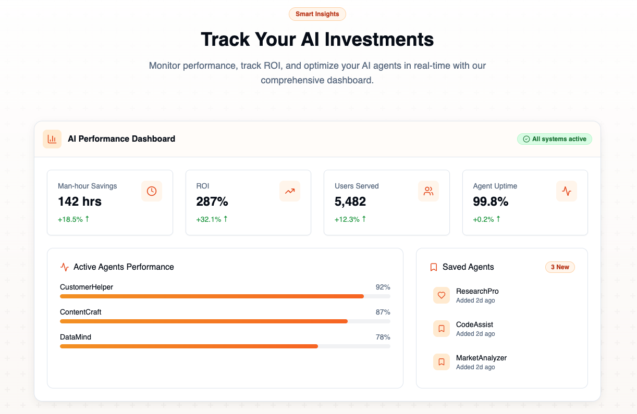Click the CustomerHelper progress bar
Screen dimensions: 637x414
[x=225, y=296]
